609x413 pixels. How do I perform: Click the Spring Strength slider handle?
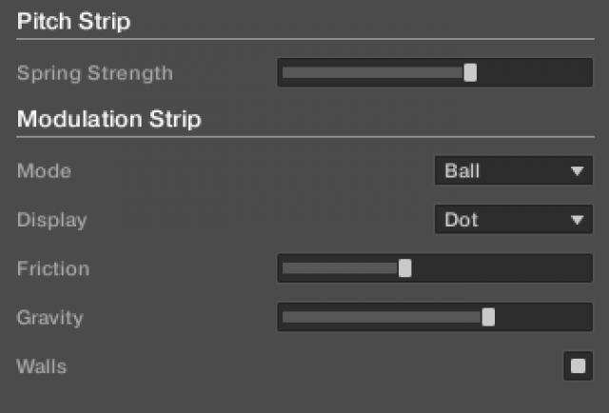point(470,72)
